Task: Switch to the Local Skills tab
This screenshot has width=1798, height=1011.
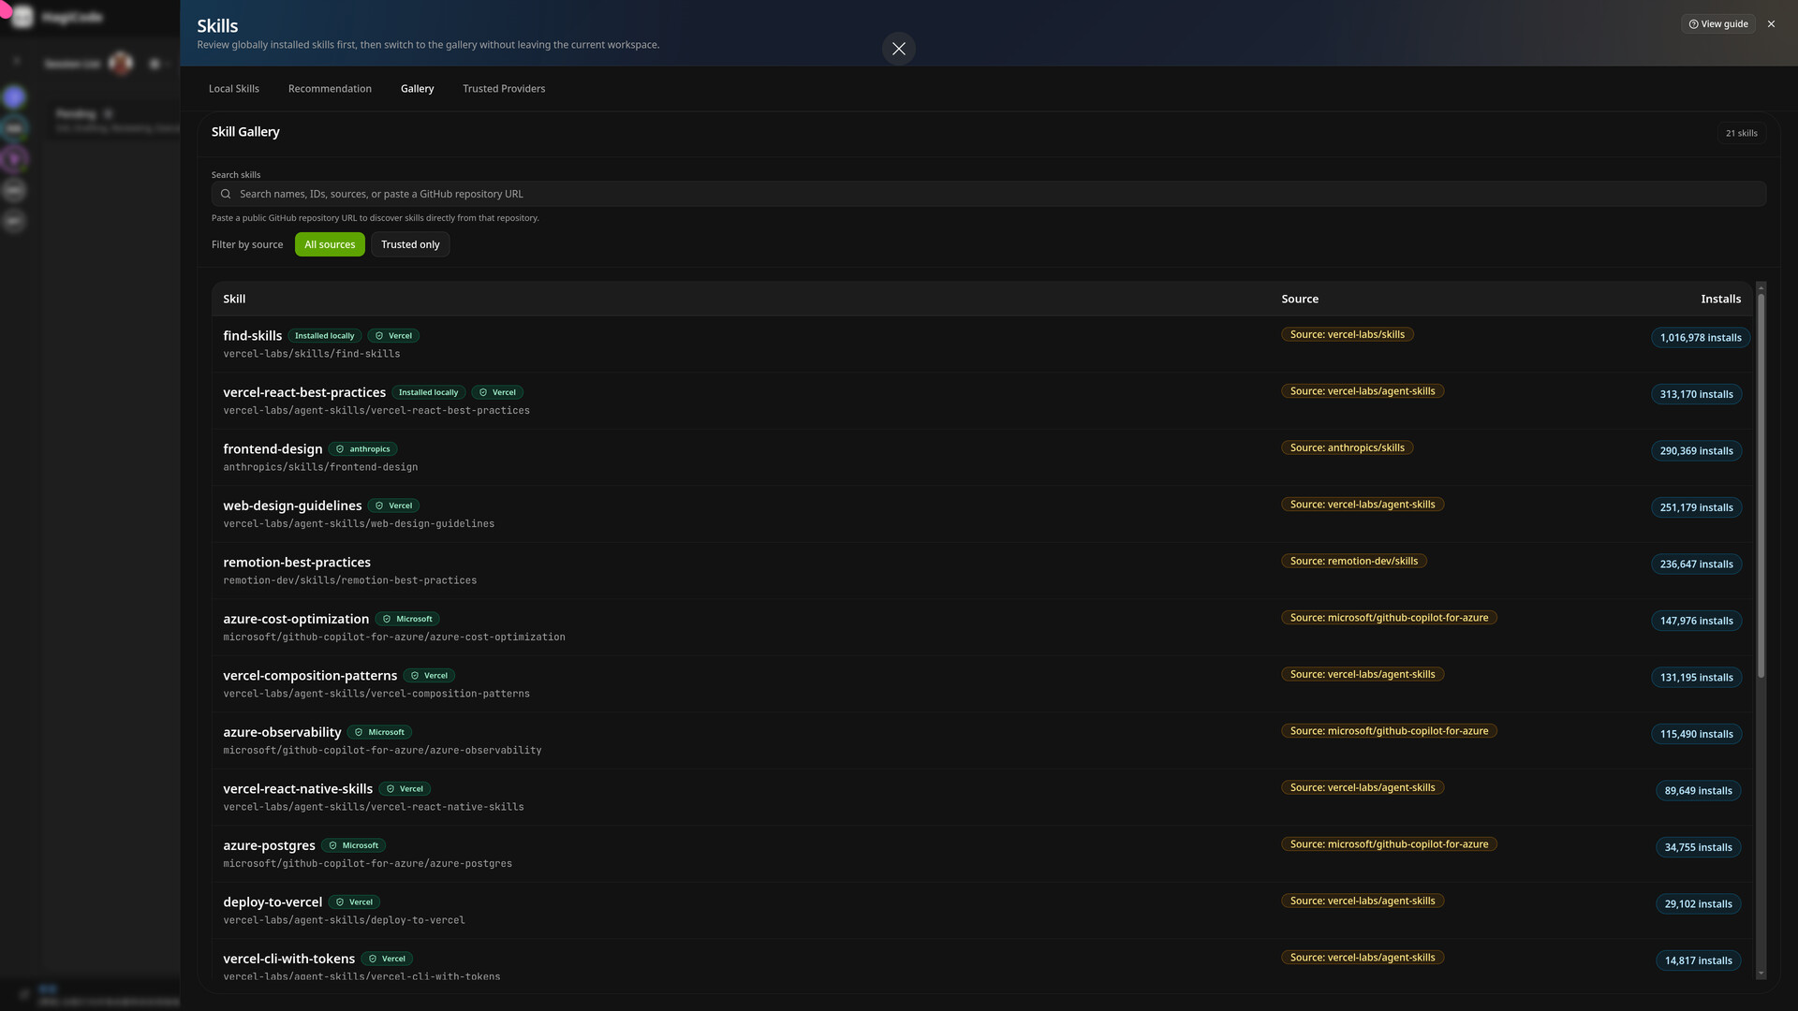Action: click(x=233, y=89)
